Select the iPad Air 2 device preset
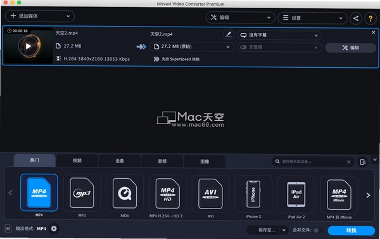 (x=296, y=194)
